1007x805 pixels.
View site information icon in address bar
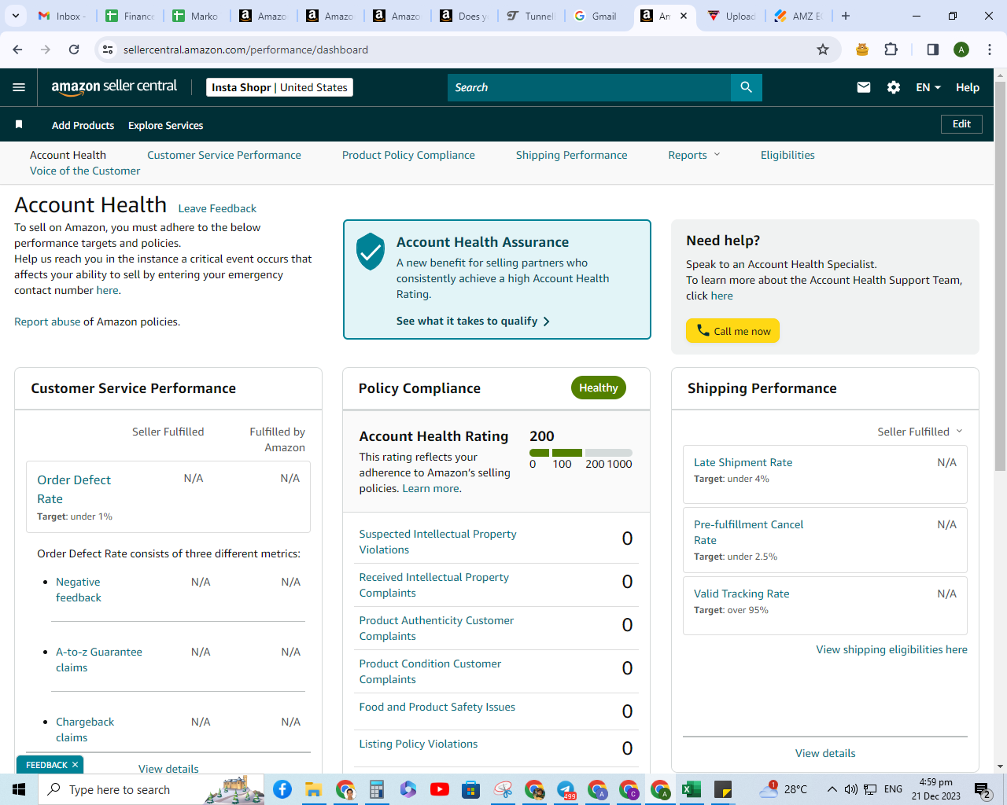(109, 50)
